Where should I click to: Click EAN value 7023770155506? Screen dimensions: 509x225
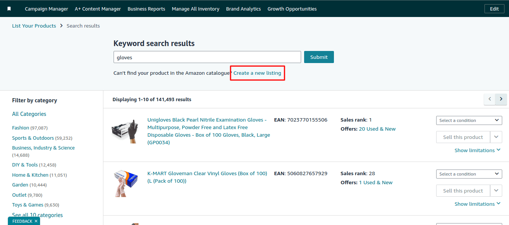[x=307, y=120]
